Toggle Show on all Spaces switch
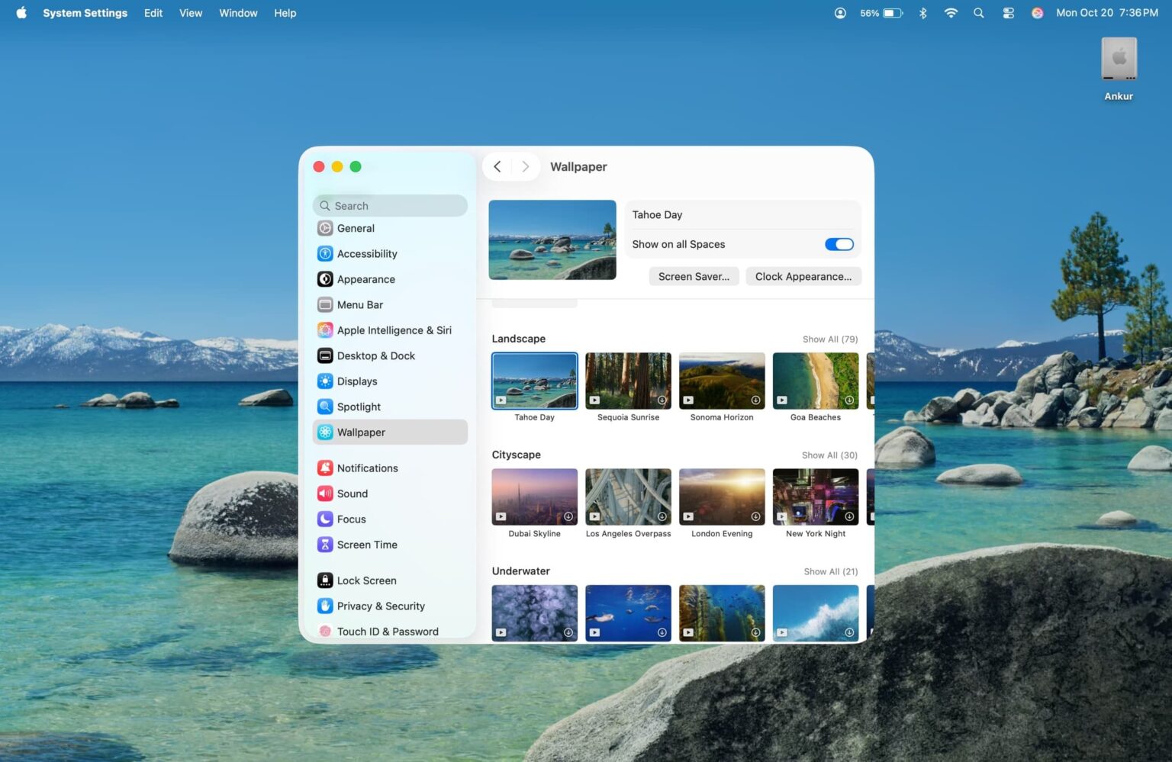 point(839,244)
